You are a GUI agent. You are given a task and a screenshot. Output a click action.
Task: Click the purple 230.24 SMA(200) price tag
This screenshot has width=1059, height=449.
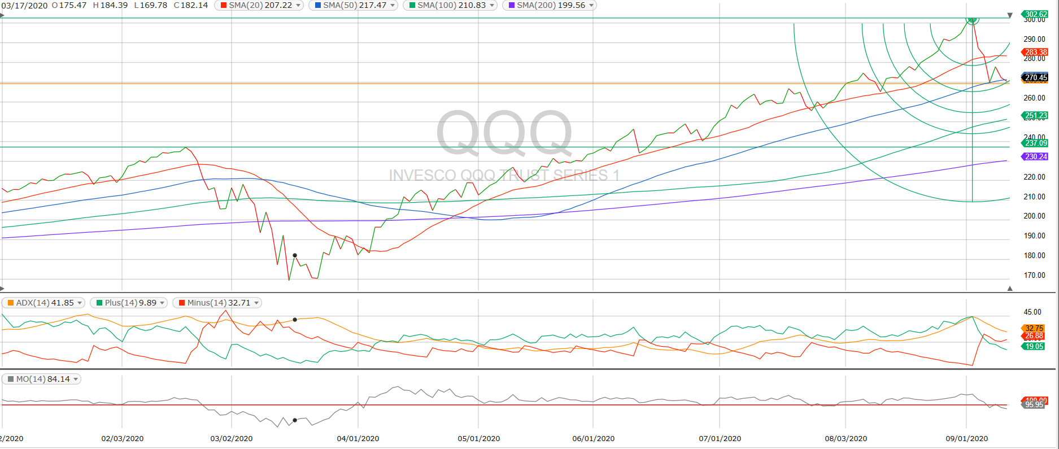1035,156
